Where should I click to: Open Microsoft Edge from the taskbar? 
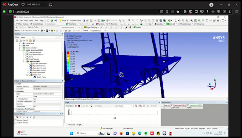click(140, 133)
